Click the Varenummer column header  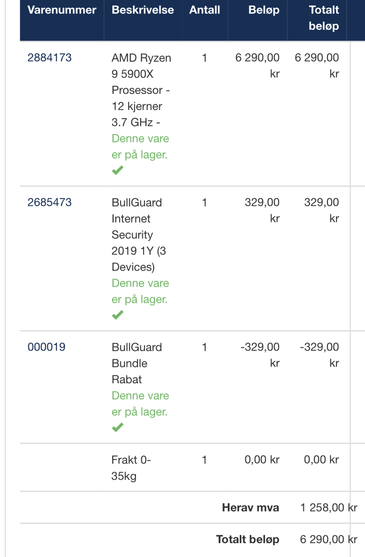point(62,10)
